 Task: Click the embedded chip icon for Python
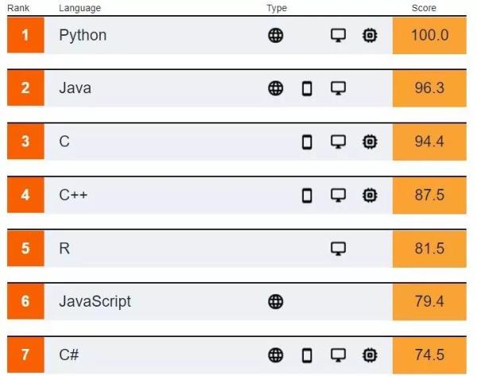(370, 35)
